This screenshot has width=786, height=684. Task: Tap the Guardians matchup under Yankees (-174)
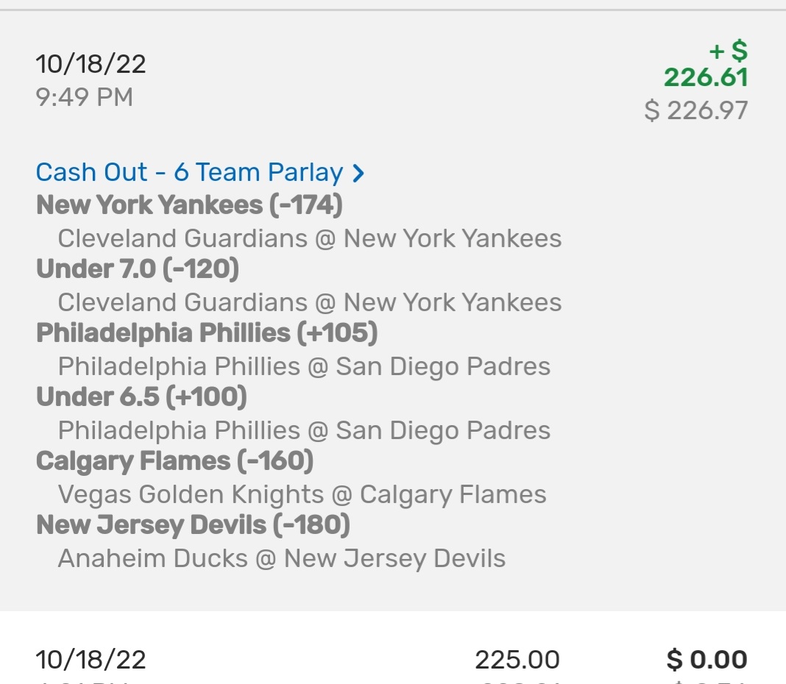tap(309, 238)
